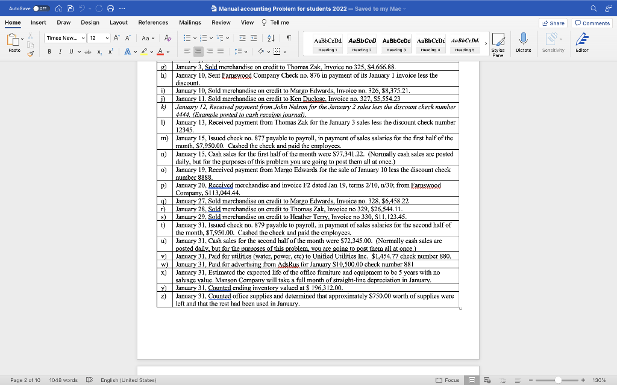Viewport: 617px width, 385px height.
Task: Undo the last action
Action: tap(82, 8)
